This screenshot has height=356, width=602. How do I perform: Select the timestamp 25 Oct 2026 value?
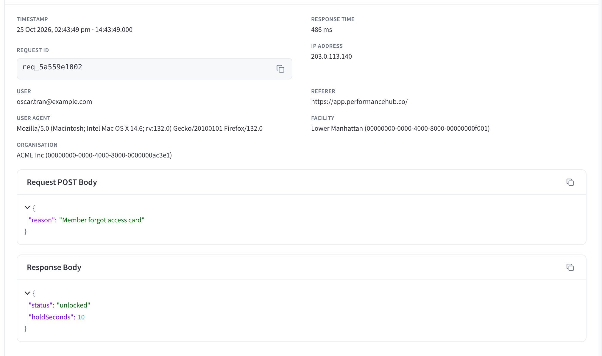(x=74, y=29)
